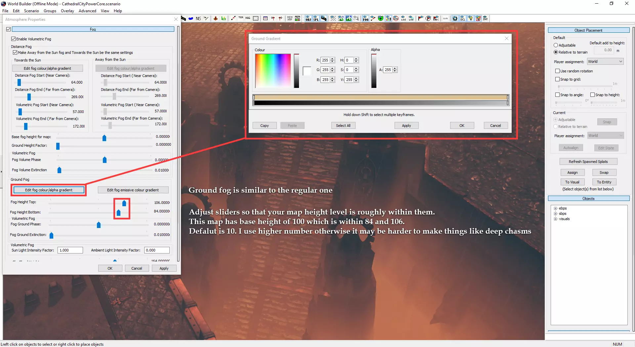This screenshot has height=347, width=635.
Task: Toggle the Fog section checkbox
Action: point(9,29)
